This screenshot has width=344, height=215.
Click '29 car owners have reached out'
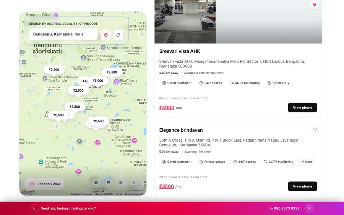tap(183, 177)
